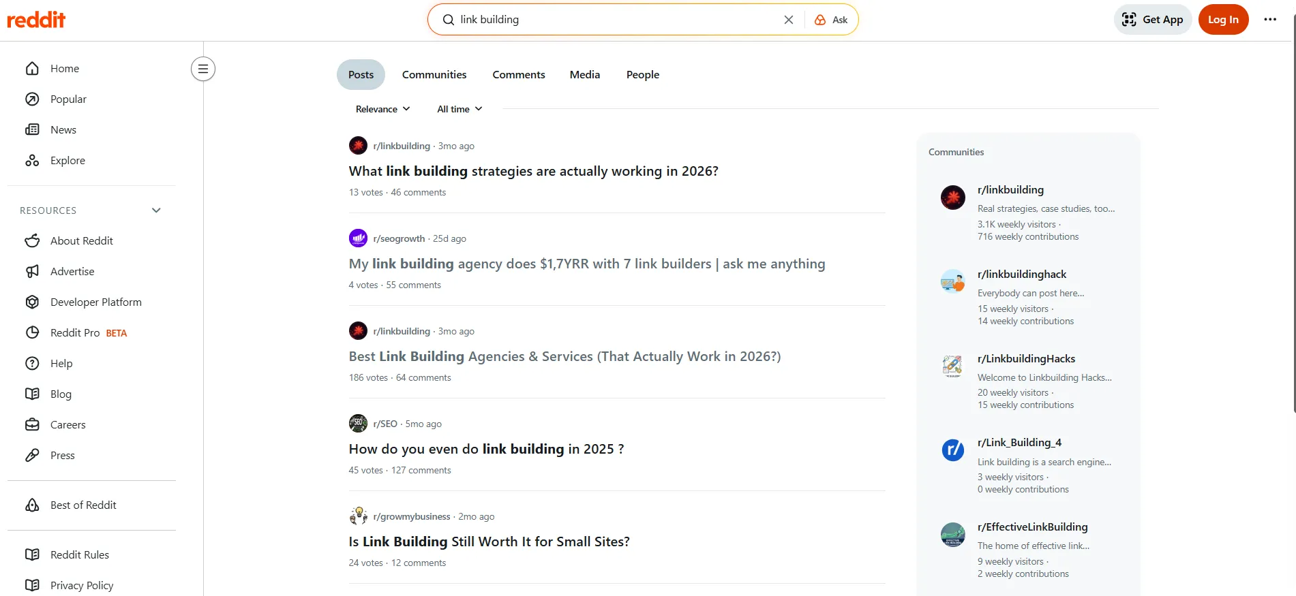This screenshot has width=1296, height=596.
Task: Click the Press icon
Action: (32, 456)
